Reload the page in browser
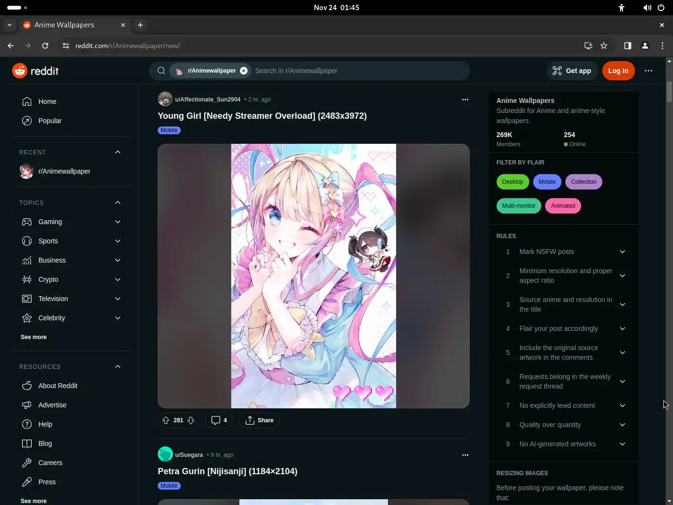The width and height of the screenshot is (673, 505). [45, 46]
